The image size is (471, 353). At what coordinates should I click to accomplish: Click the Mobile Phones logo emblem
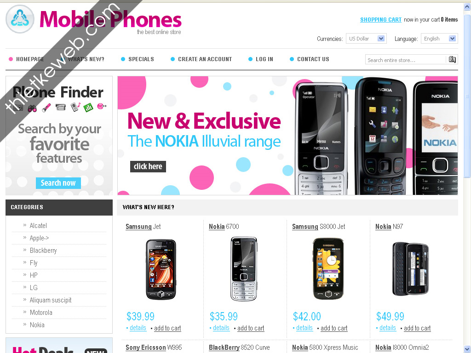[20, 19]
